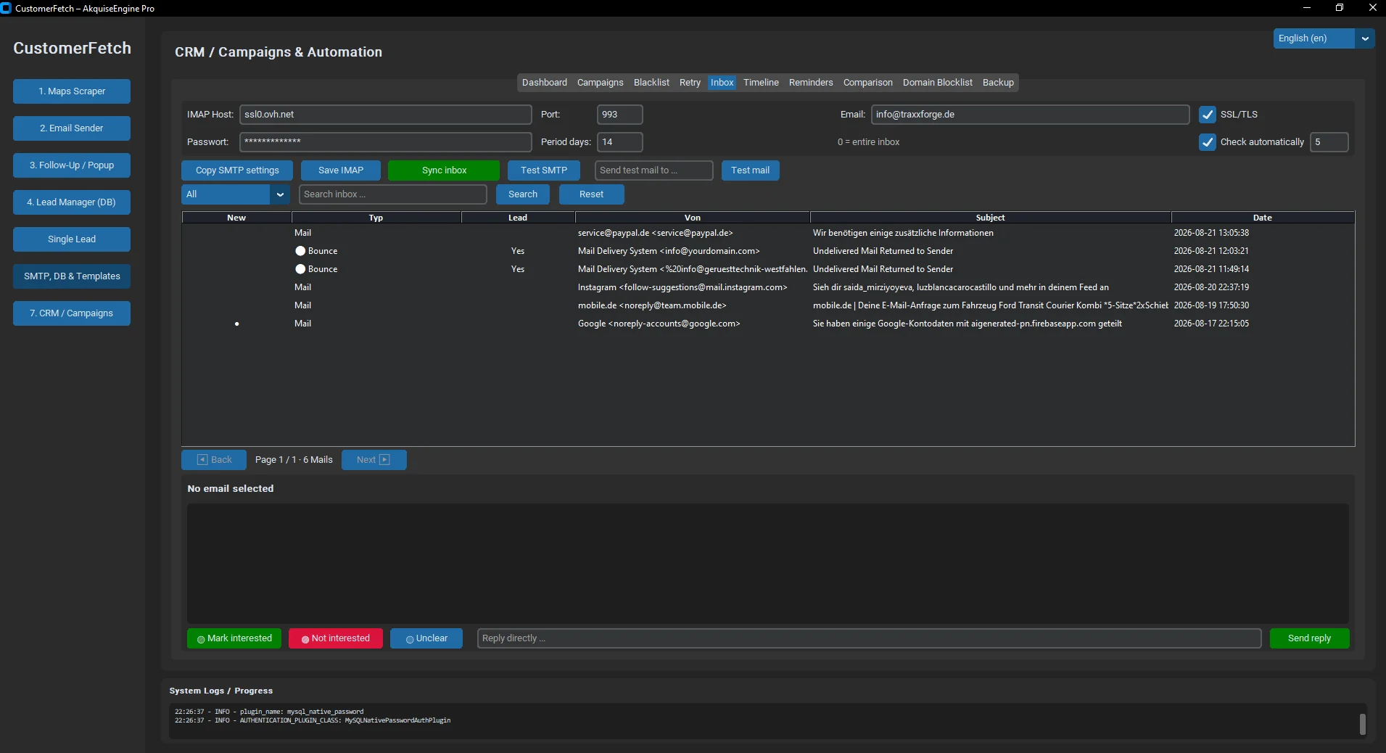Click Not interested button
Viewport: 1386px width, 753px height.
[x=336, y=638]
